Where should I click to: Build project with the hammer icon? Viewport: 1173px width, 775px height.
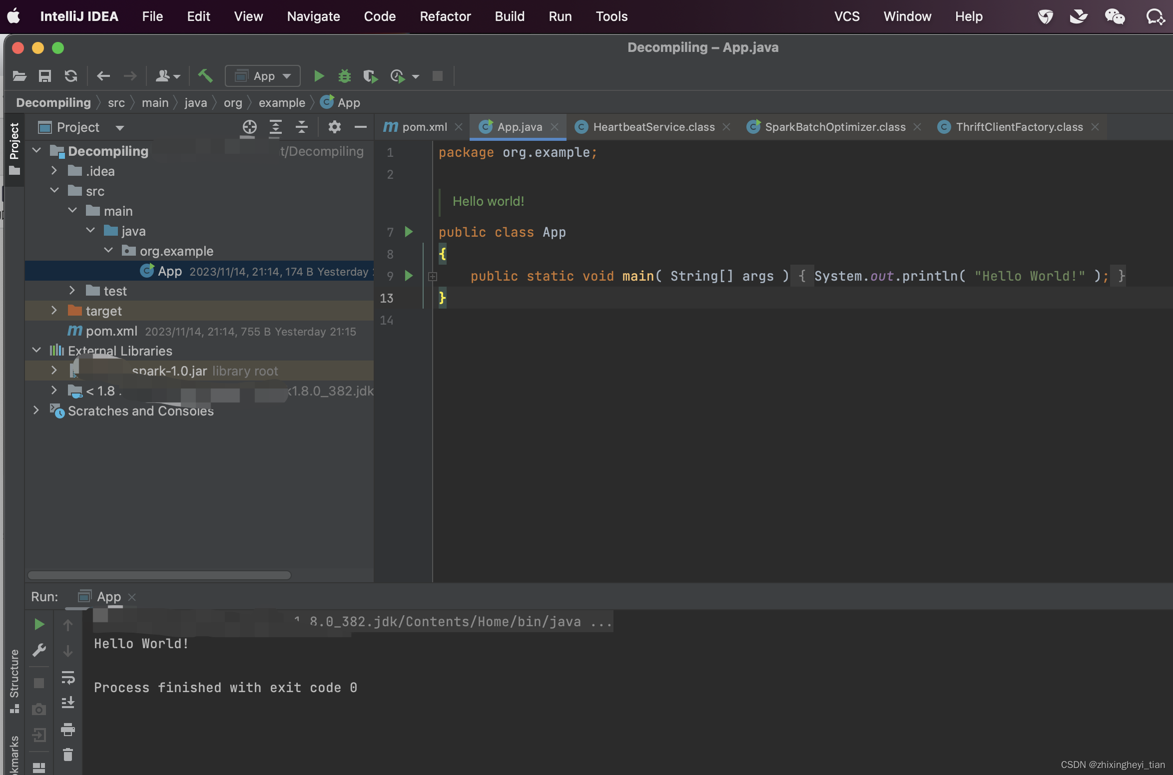pyautogui.click(x=205, y=76)
